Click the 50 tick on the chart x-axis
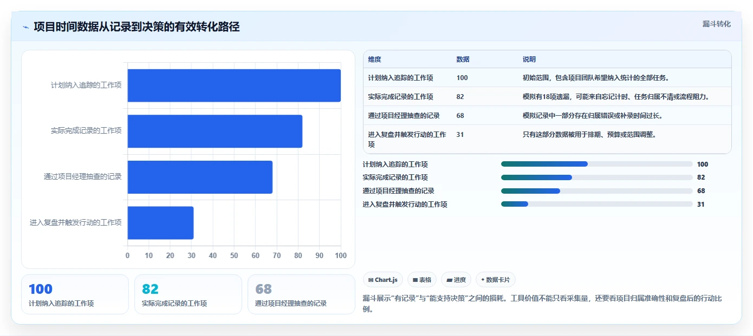This screenshot has height=336, width=753. click(234, 255)
